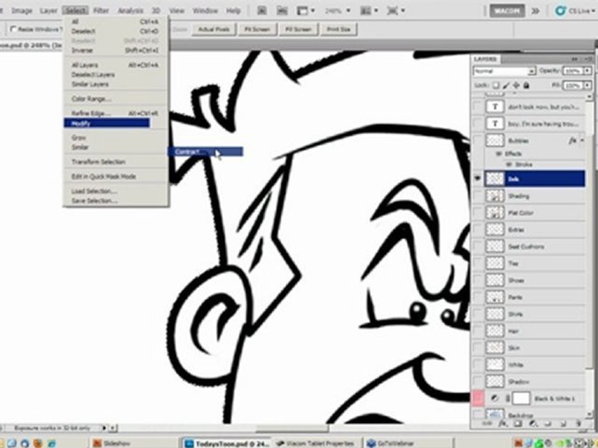Screen dimensions: 598x448
Task: Toggle visibility of Seat Cushions layer
Action: click(478, 246)
